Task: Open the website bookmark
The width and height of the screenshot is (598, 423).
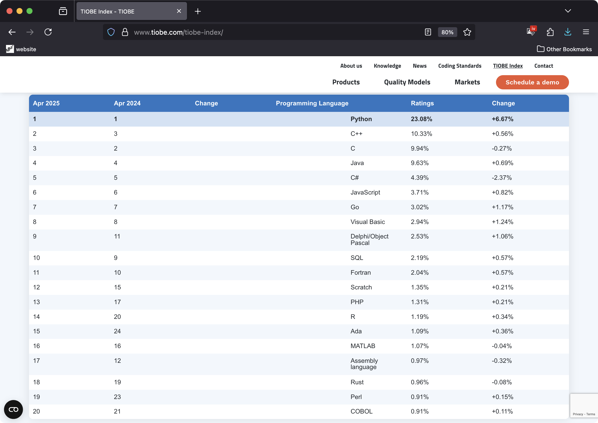Action: click(x=21, y=49)
